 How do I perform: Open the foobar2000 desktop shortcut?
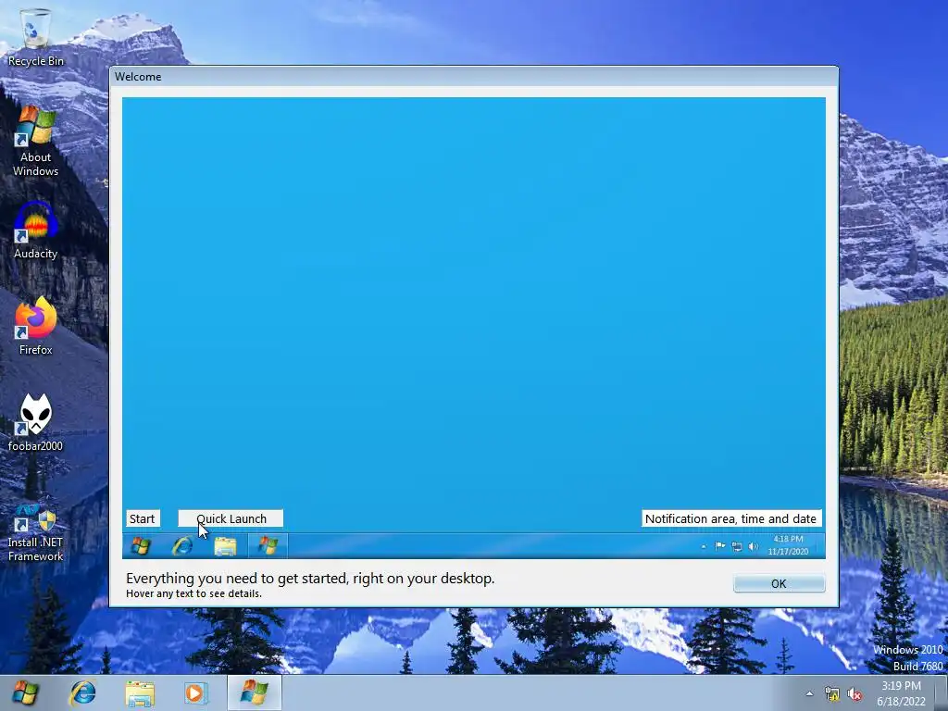pyautogui.click(x=36, y=422)
